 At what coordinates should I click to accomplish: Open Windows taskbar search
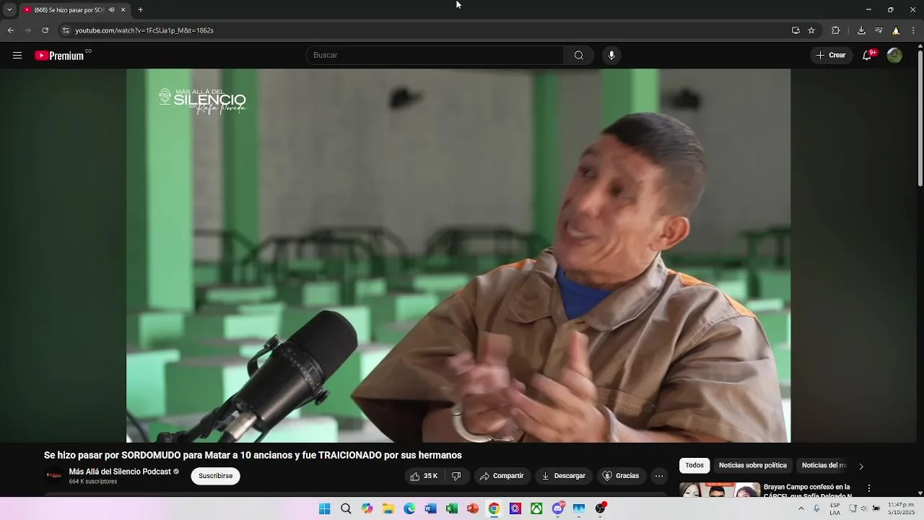coord(346,508)
